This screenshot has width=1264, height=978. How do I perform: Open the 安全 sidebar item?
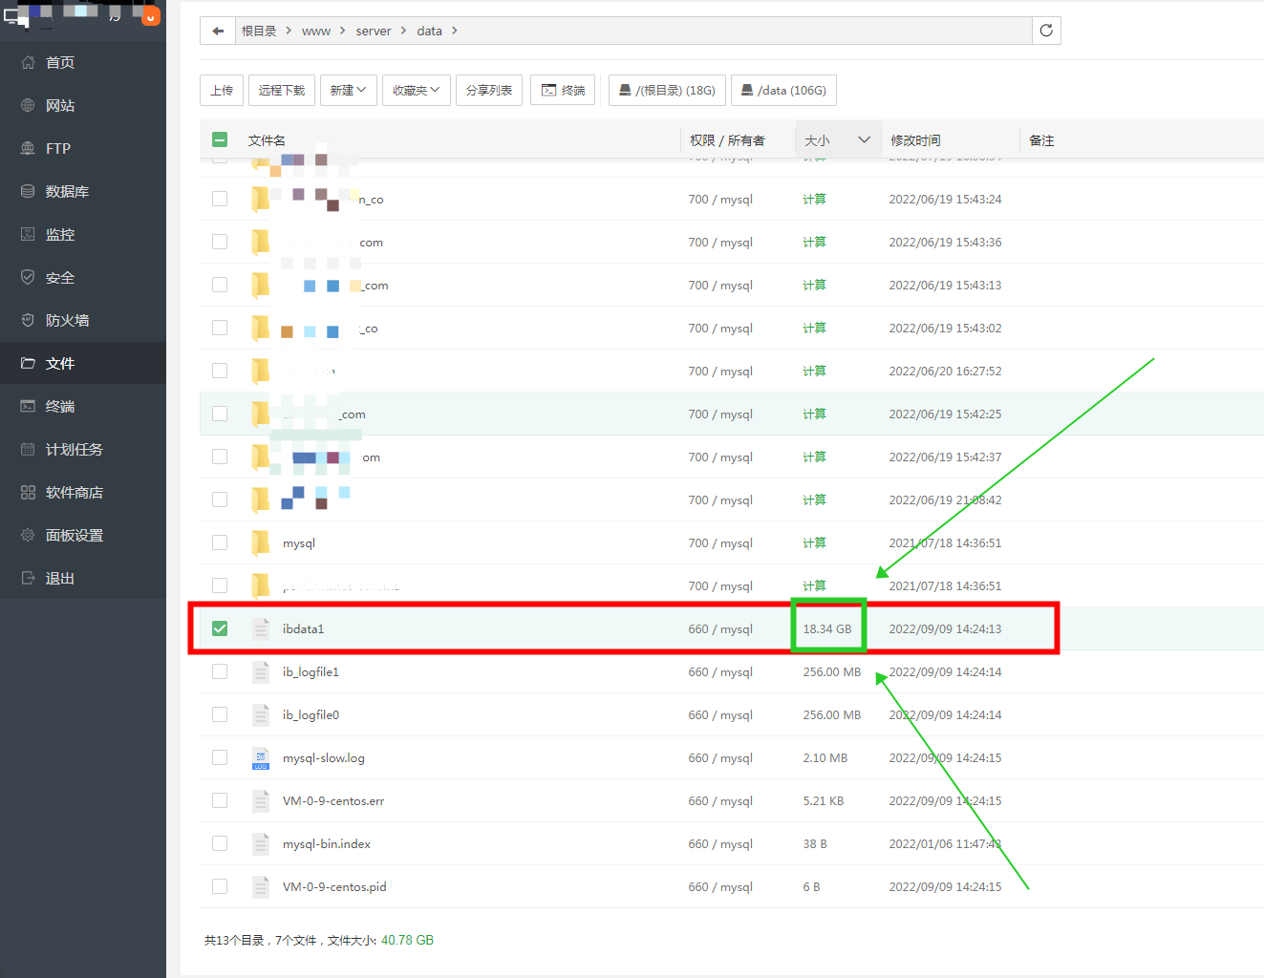click(x=83, y=277)
